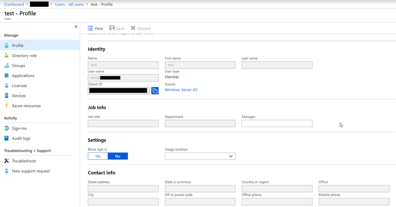
Task: Open the View toolbar menu
Action: 96,28
